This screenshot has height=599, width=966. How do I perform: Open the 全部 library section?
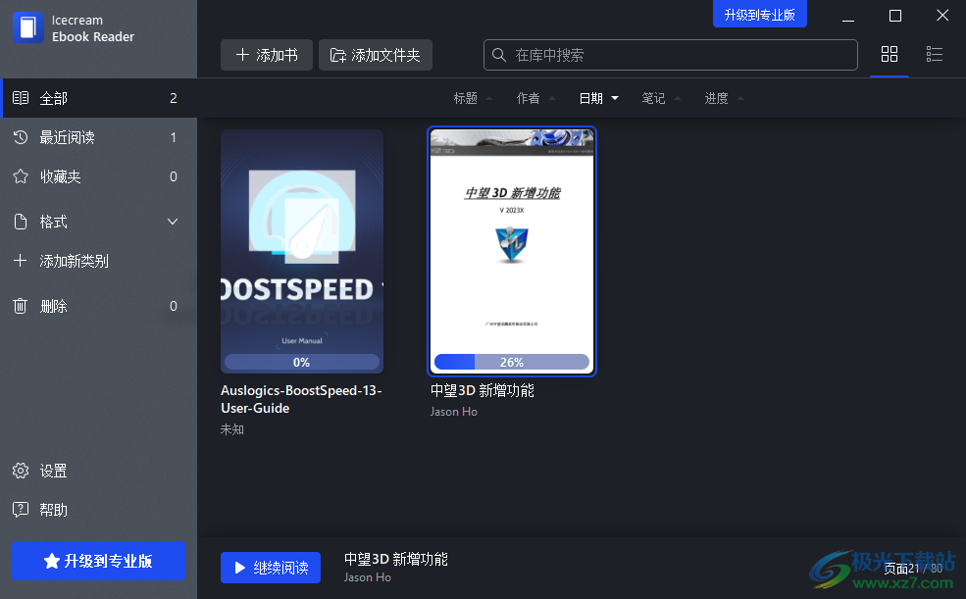[99, 98]
